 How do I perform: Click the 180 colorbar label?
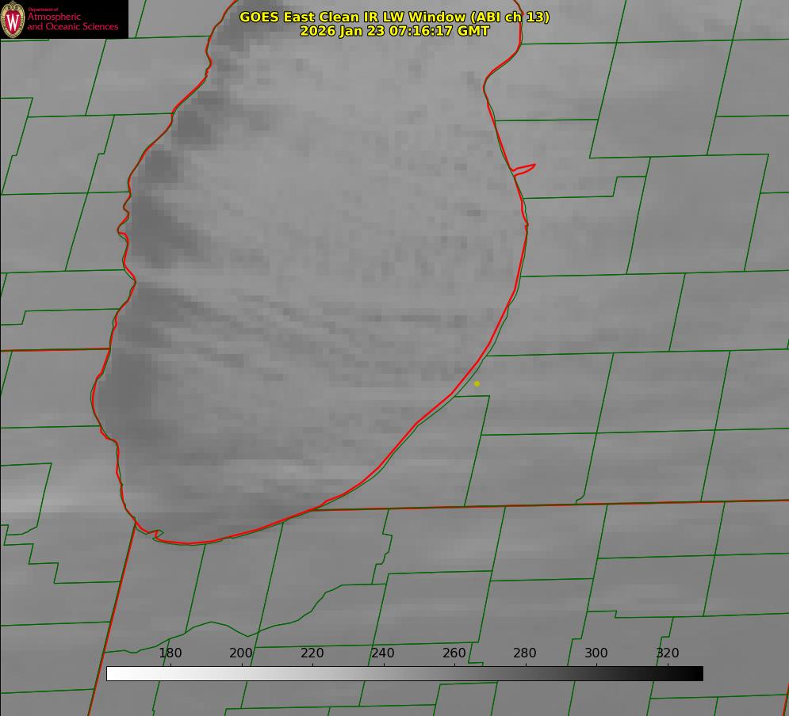(170, 653)
